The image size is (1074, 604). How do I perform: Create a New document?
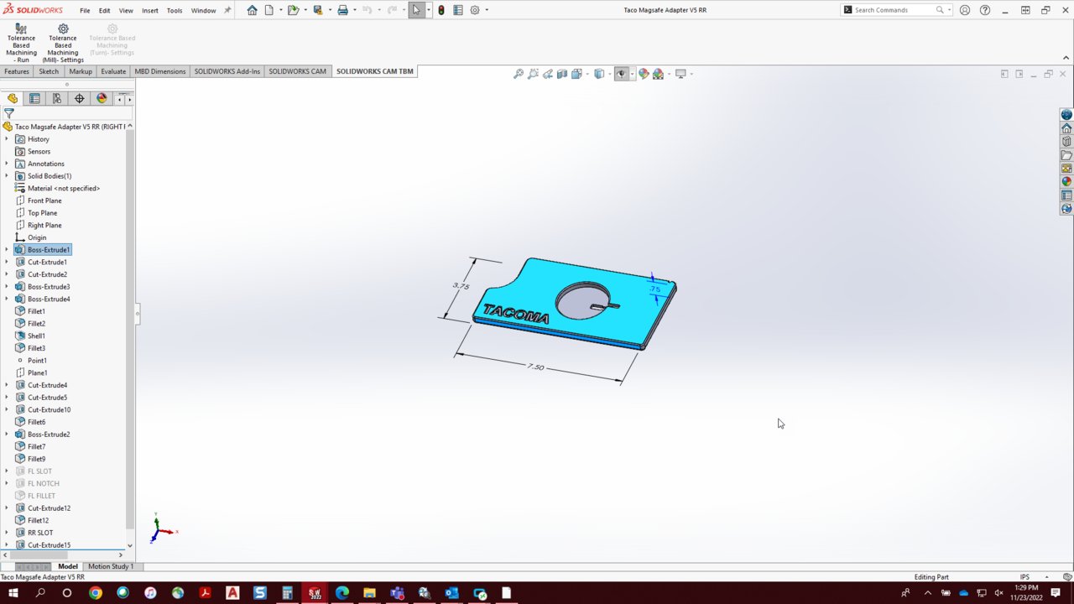[269, 10]
